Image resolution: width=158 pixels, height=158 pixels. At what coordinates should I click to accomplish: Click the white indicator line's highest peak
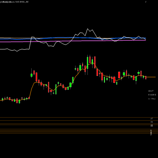click(x=88, y=29)
